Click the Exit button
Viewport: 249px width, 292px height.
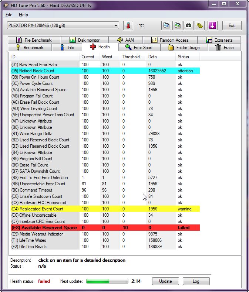coord(232,25)
